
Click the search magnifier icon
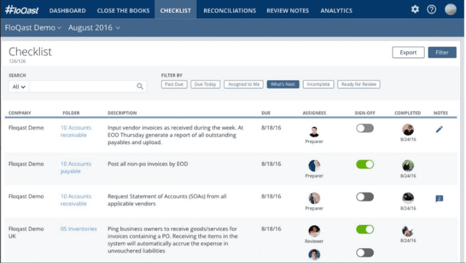coord(140,86)
